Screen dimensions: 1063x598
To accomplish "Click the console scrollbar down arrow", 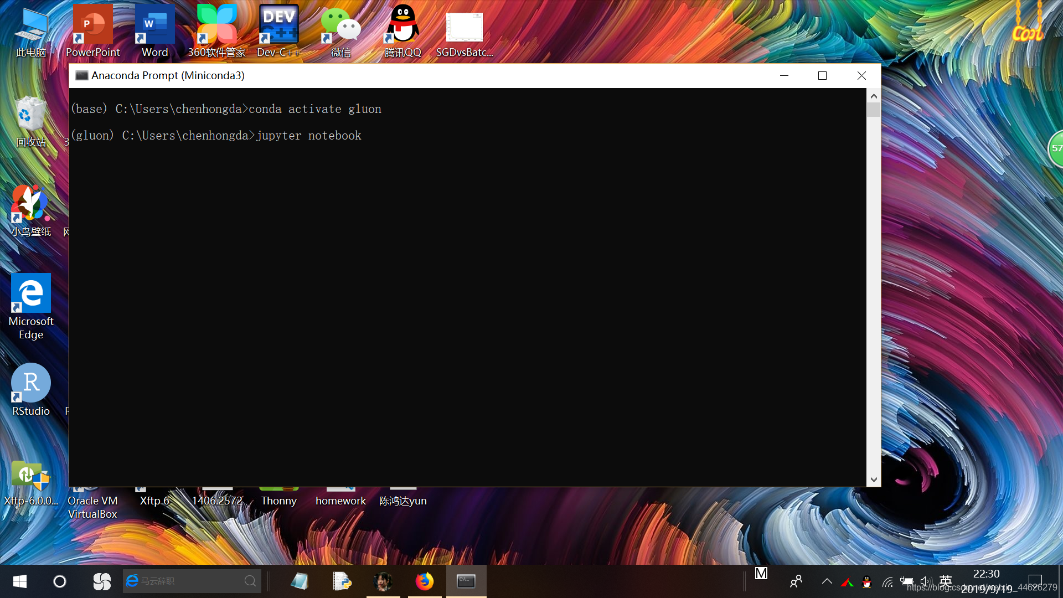I will [874, 480].
